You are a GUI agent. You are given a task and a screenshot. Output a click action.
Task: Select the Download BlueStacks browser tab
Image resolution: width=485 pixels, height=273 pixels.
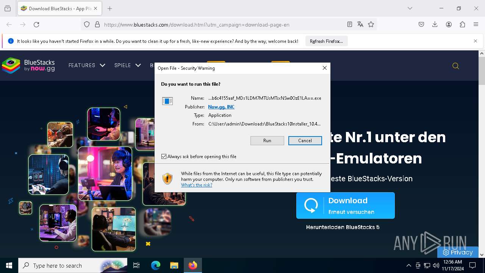point(59,8)
